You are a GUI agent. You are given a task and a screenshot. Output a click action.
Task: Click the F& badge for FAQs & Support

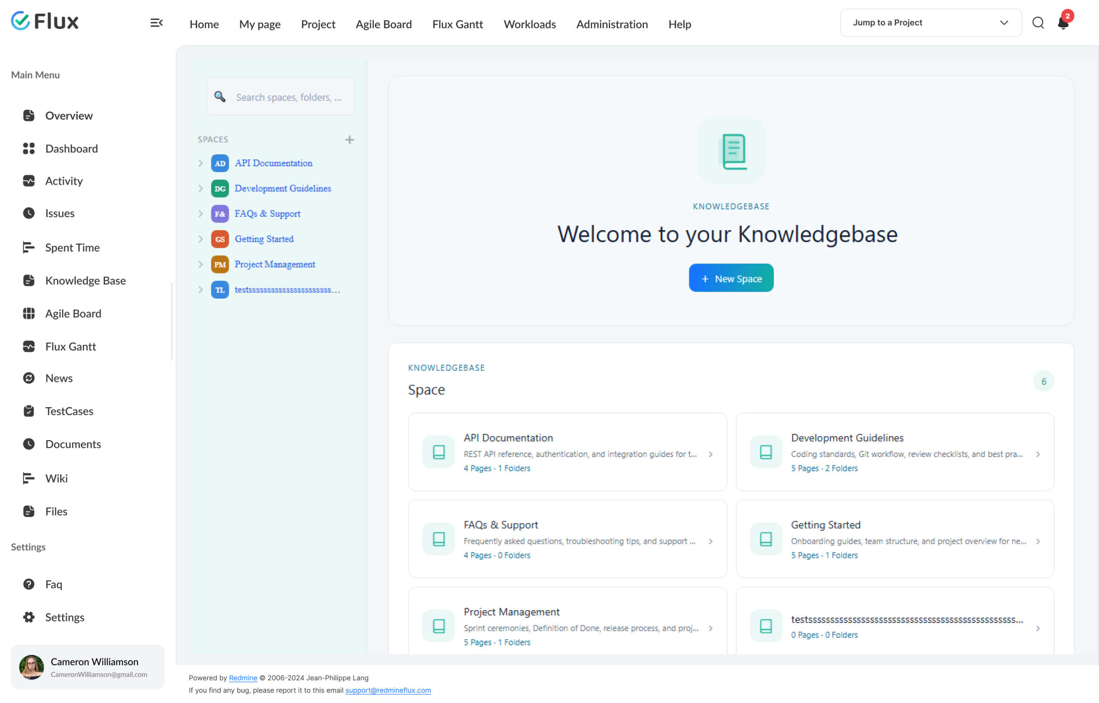click(220, 213)
